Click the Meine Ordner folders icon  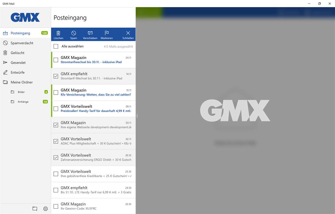(x=5, y=82)
